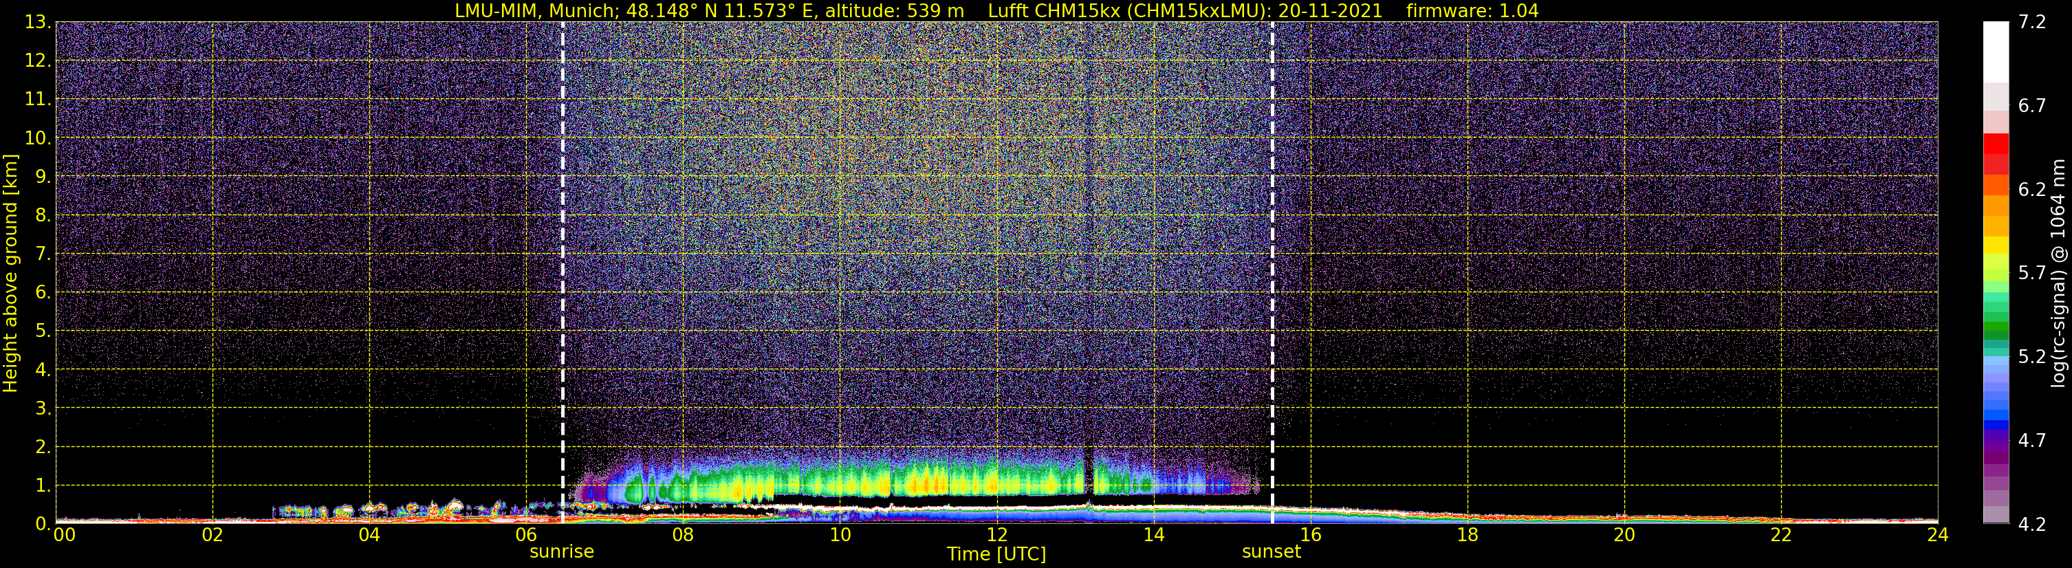Click the colorbar value "4.7"
The image size is (2072, 568).
coord(2032,441)
